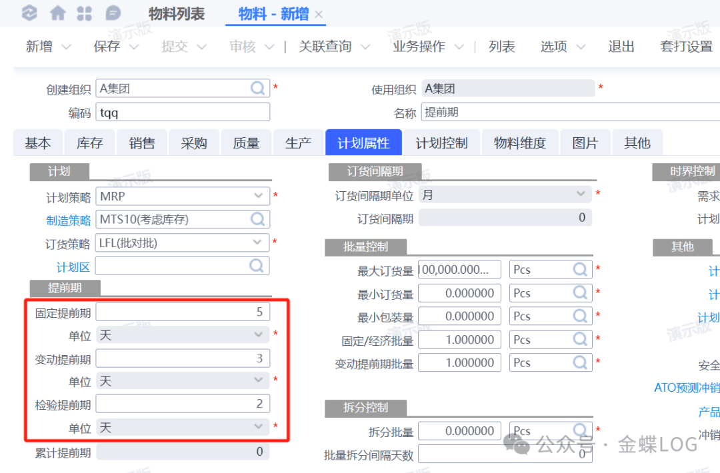Close the 物料 - 新增 tab
720x473 pixels.
click(x=319, y=15)
